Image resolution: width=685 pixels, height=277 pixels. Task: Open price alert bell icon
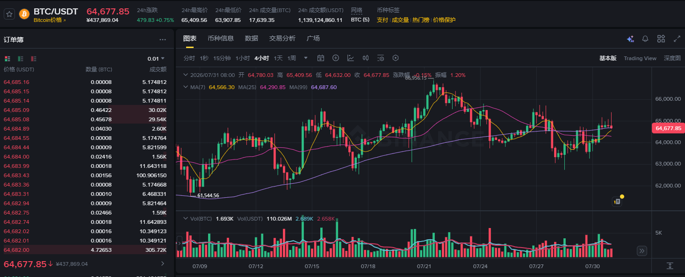click(x=645, y=39)
